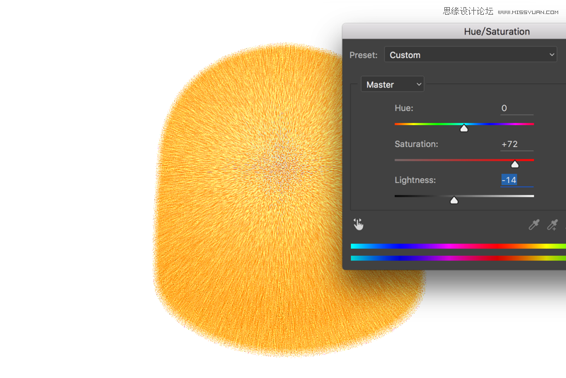Click the Lightness slider handle
Viewport: 566px width, 378px height.
(454, 200)
